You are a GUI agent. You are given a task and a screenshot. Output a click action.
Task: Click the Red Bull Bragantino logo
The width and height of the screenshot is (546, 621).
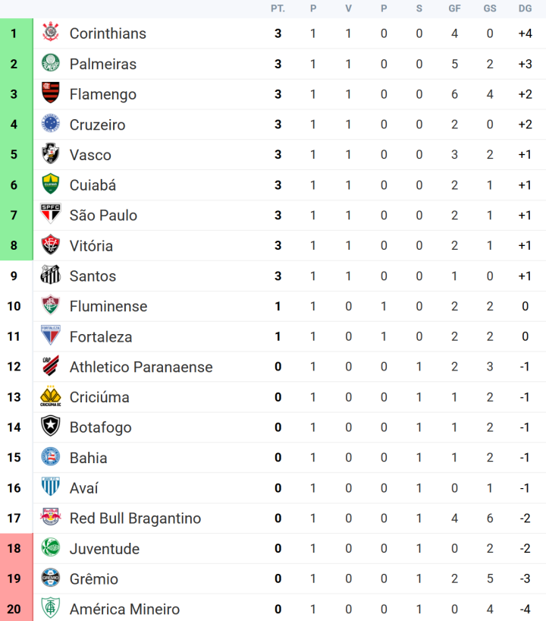50,519
